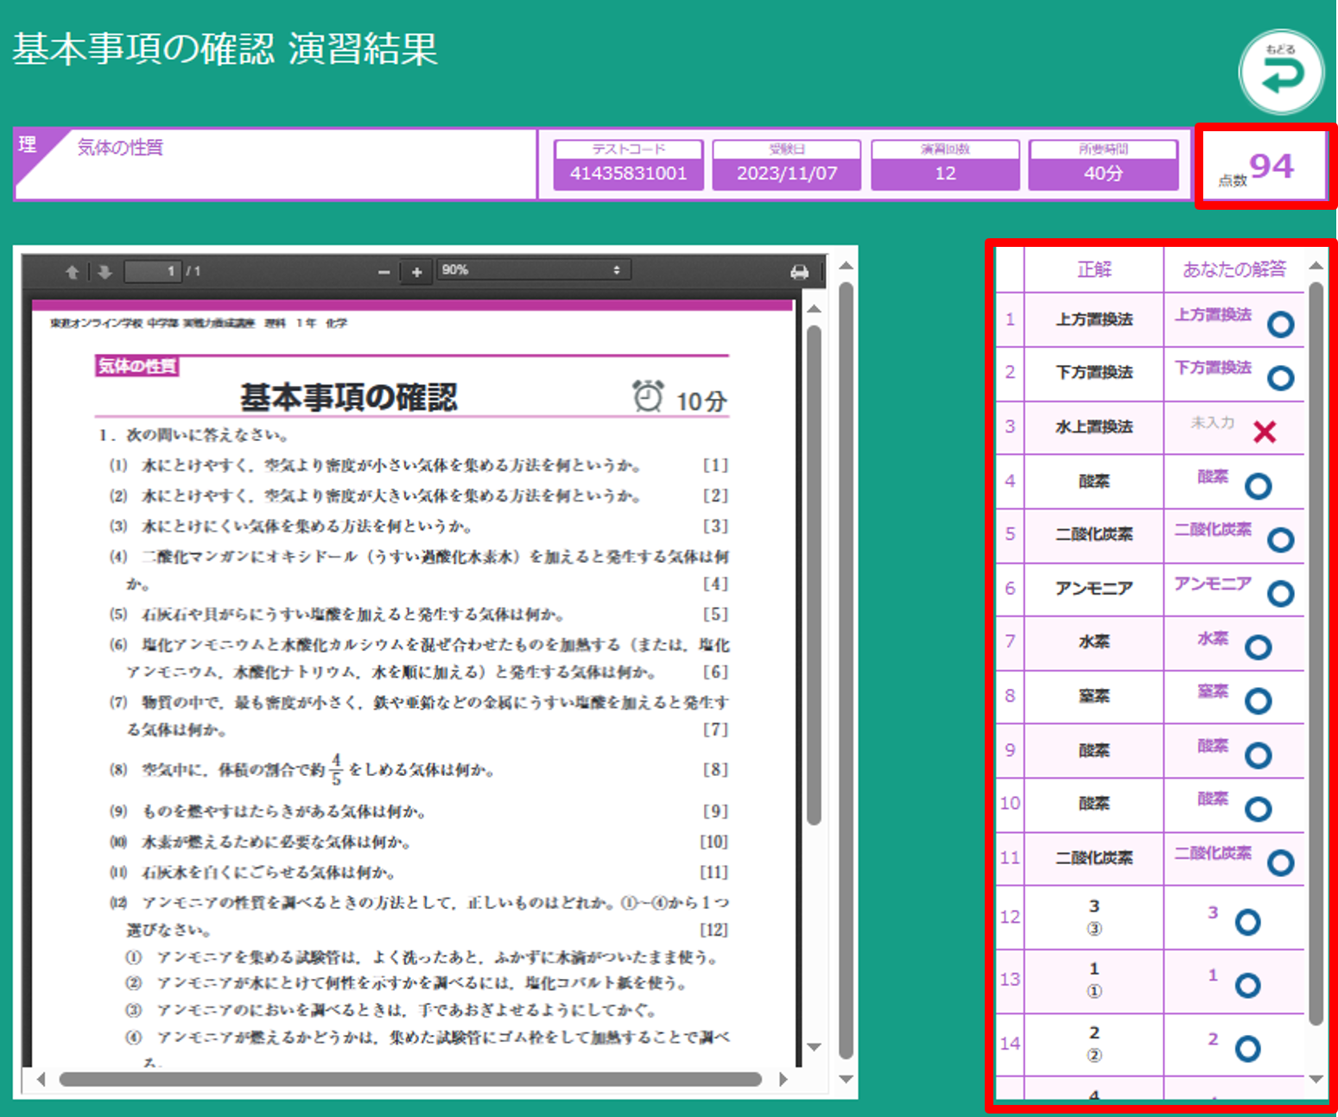
Task: Select the score 94 box
Action: 1264,167
